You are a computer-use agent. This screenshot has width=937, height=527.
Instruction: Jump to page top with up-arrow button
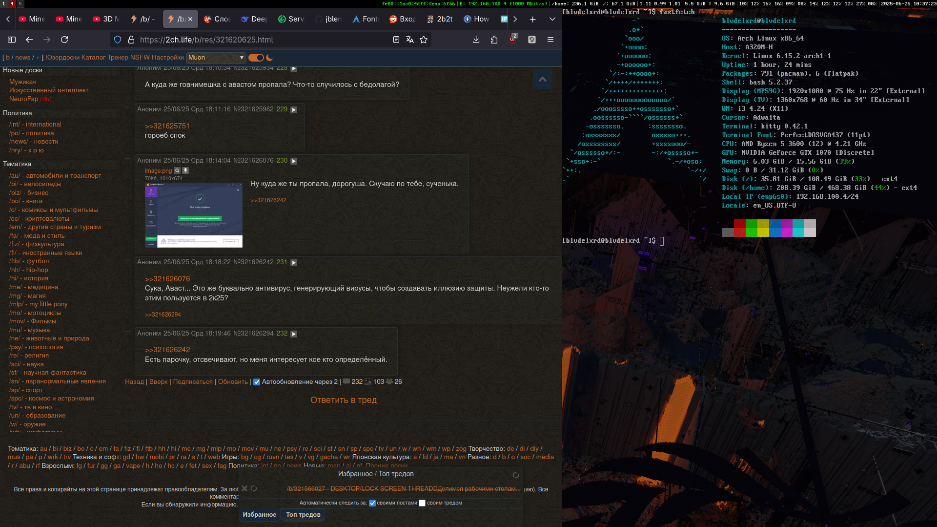point(543,79)
